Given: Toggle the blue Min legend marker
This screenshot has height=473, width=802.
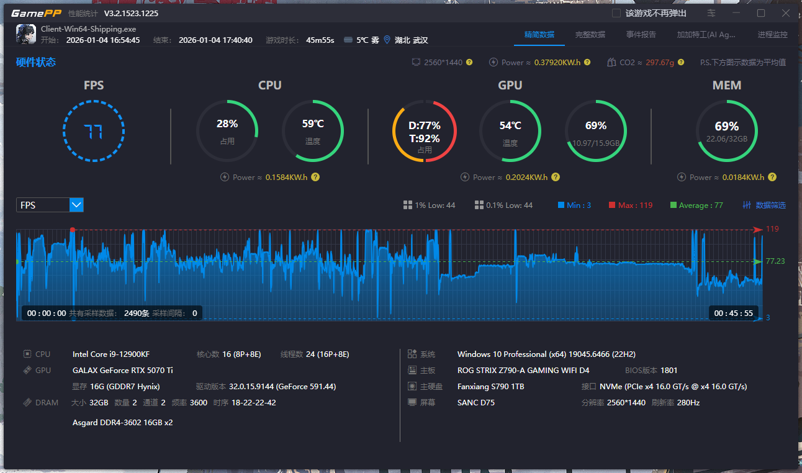Looking at the screenshot, I should point(561,205).
